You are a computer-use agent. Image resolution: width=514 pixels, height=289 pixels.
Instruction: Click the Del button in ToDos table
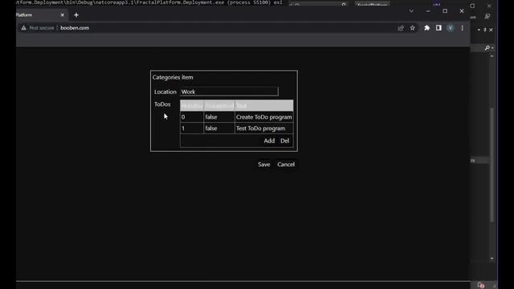(x=284, y=140)
